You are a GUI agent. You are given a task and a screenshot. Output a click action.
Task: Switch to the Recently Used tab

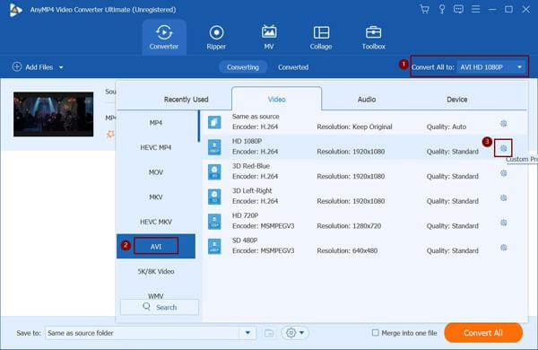click(x=186, y=100)
